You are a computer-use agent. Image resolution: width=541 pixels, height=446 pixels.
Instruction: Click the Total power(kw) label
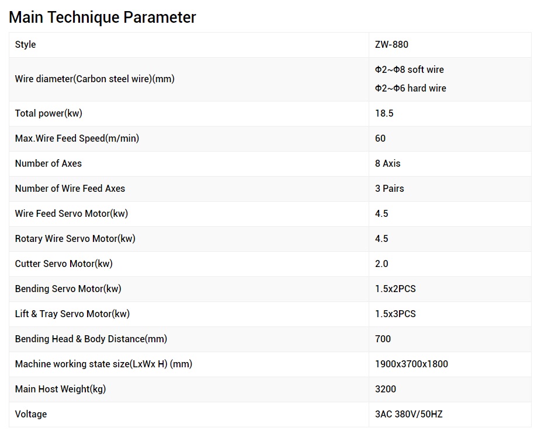coord(48,114)
